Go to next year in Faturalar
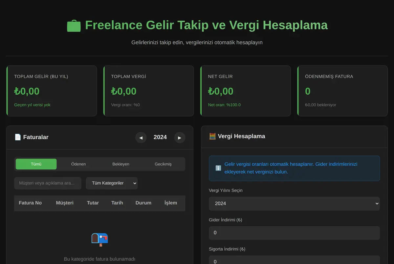394x264 pixels. click(180, 138)
